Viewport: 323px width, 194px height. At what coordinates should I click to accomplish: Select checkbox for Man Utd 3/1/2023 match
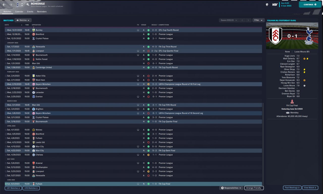click(6, 105)
